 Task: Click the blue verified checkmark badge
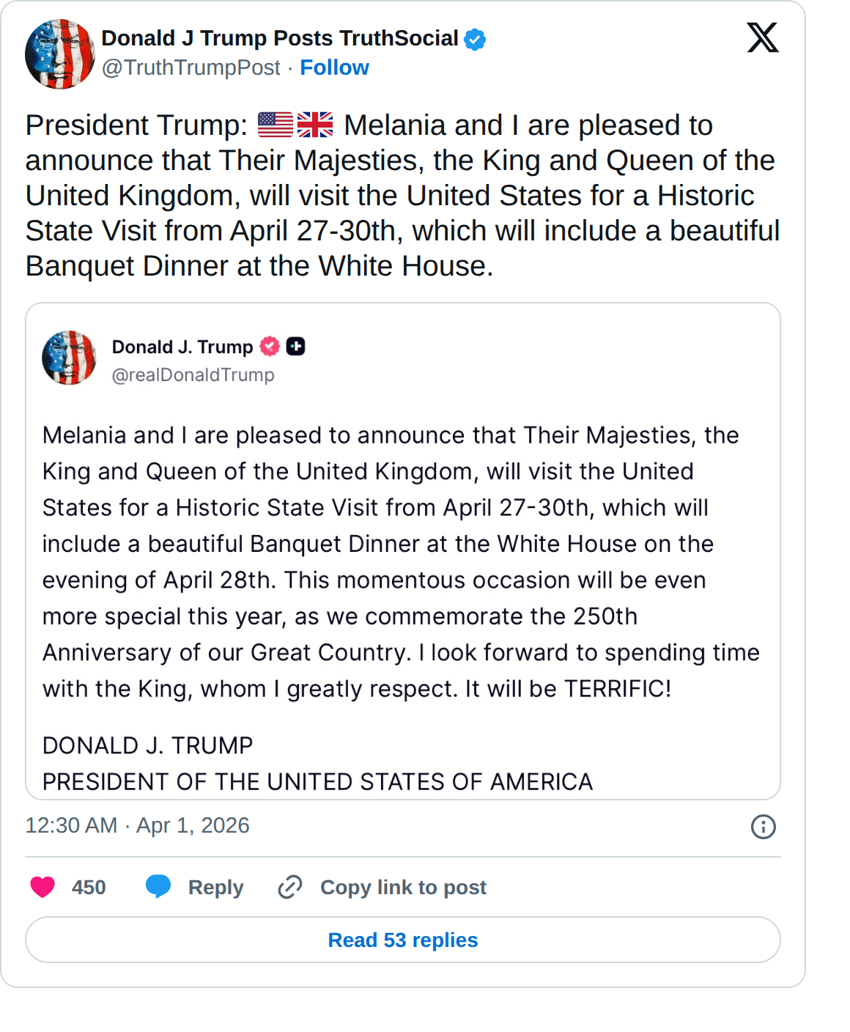475,39
